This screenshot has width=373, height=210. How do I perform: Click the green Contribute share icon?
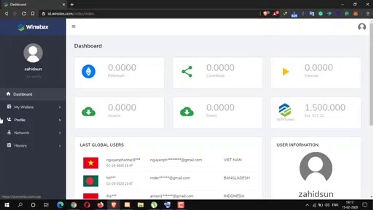click(x=187, y=71)
